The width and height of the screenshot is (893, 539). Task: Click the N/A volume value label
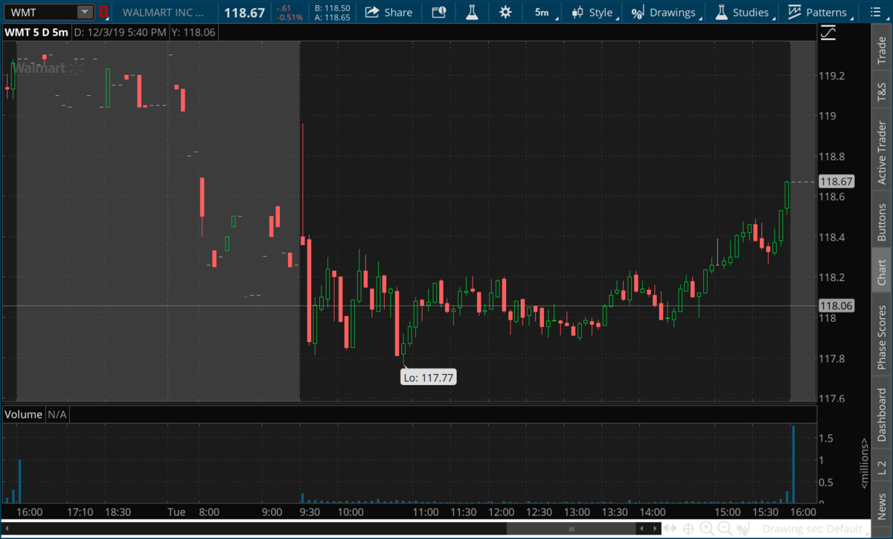coord(57,414)
